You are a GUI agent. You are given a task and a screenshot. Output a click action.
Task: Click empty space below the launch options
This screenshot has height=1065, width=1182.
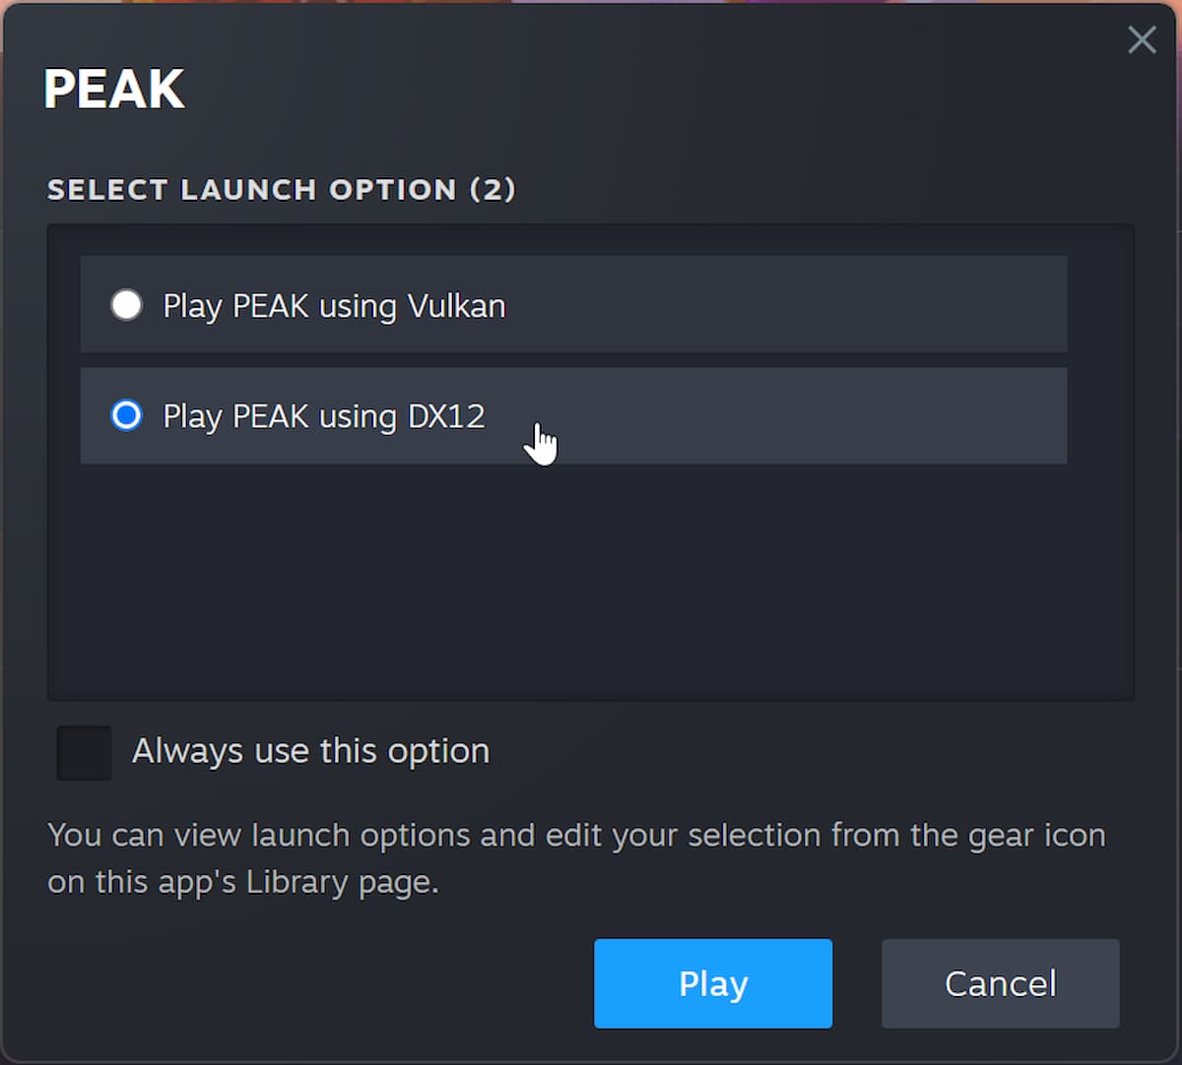tap(591, 581)
